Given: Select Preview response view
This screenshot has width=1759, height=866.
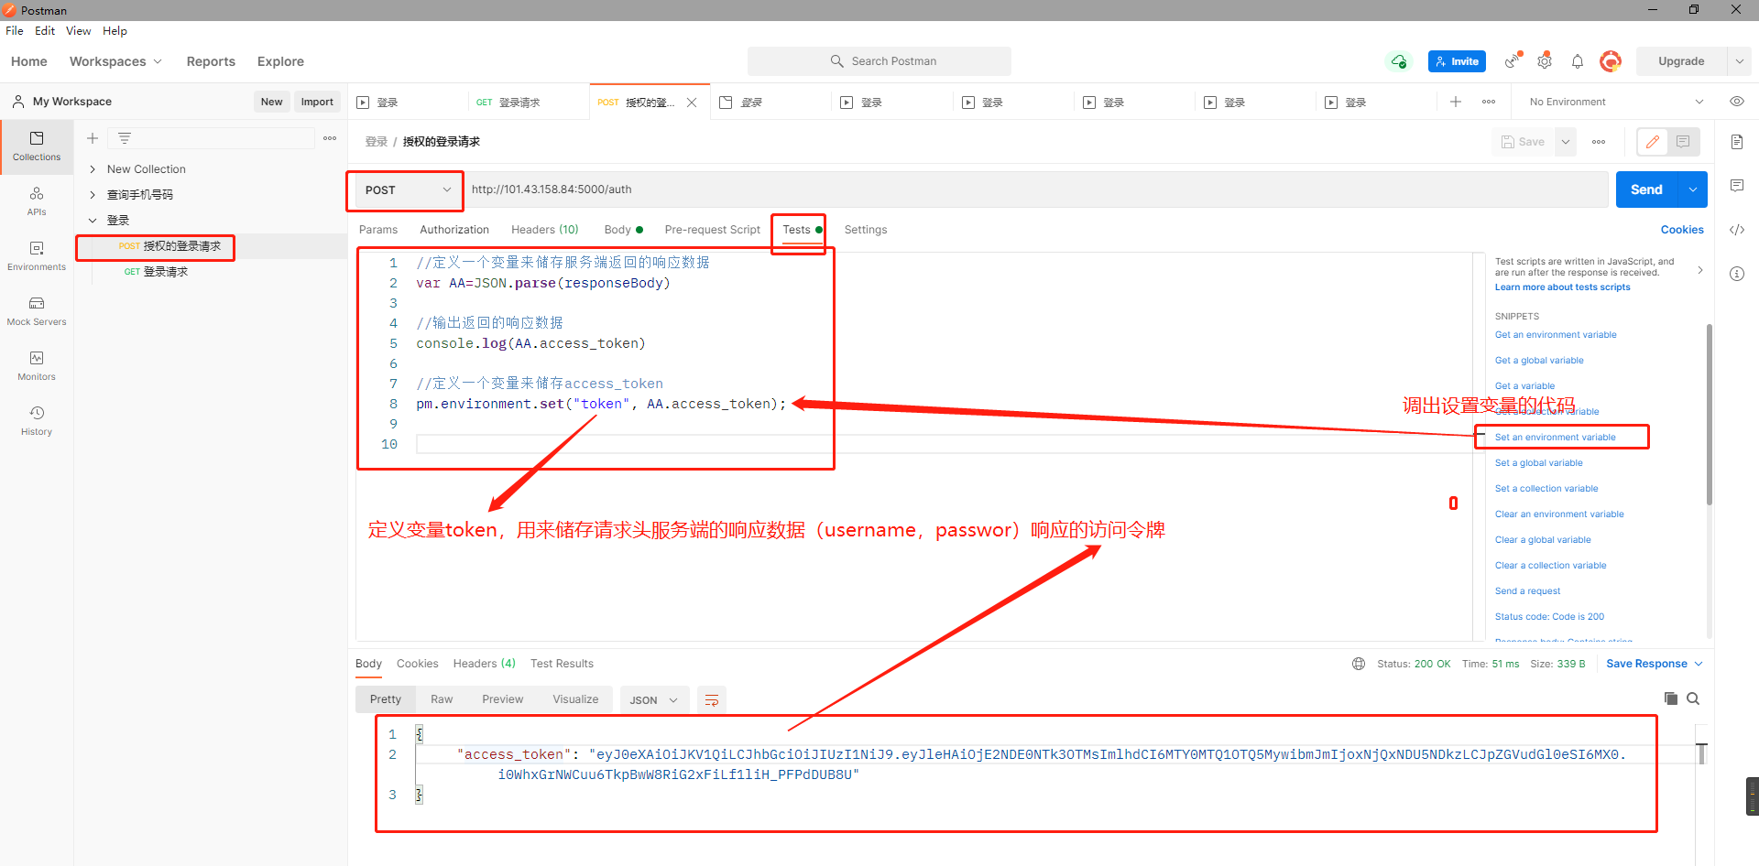Looking at the screenshot, I should 503,699.
